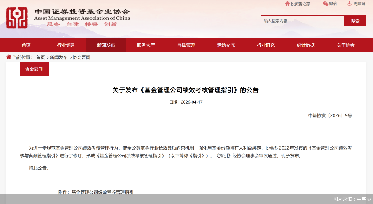The height and width of the screenshot is (204, 373).
Task: Open attachment 基金管理公司绩效考核管理指引
Action: point(102,192)
